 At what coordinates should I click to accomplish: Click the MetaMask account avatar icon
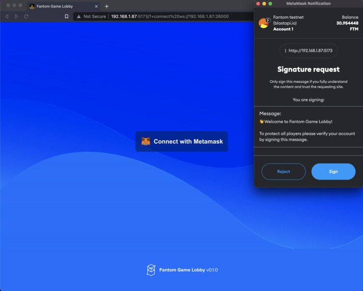coord(264,23)
